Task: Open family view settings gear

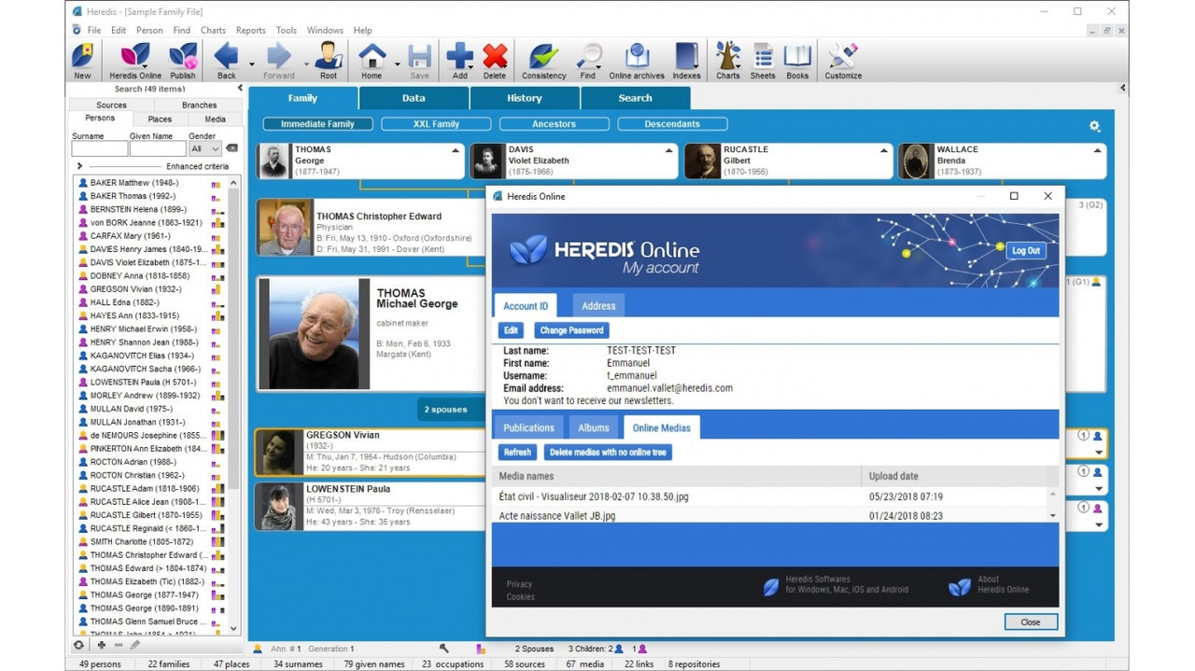Action: pyautogui.click(x=1095, y=126)
